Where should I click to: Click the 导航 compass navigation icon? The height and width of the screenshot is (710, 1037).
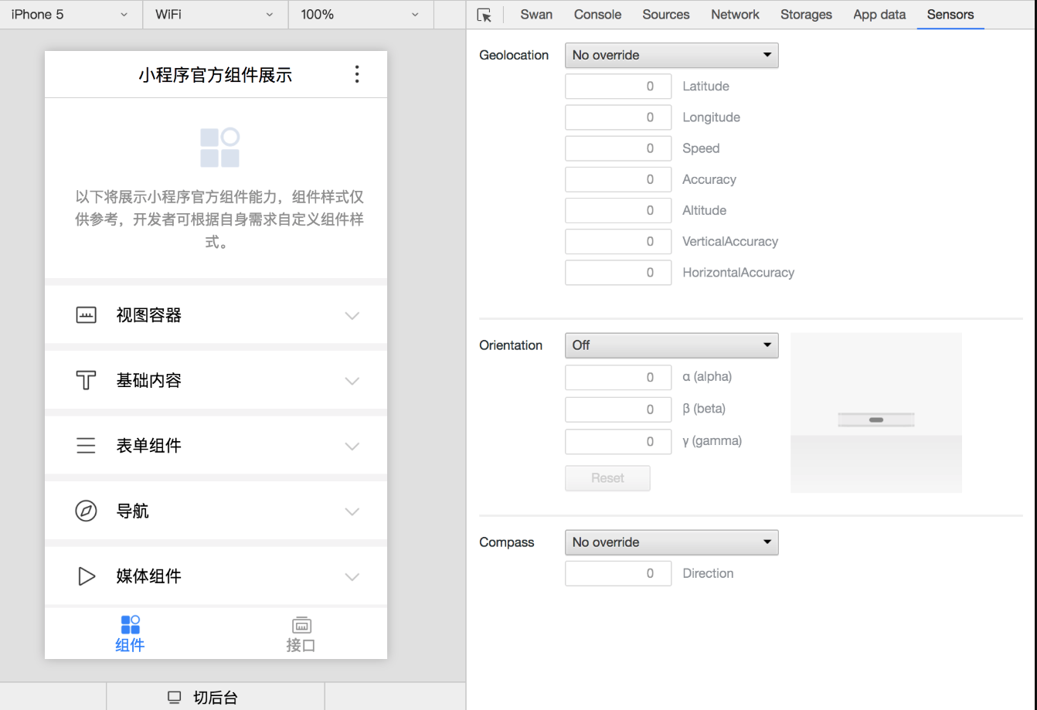tap(86, 511)
